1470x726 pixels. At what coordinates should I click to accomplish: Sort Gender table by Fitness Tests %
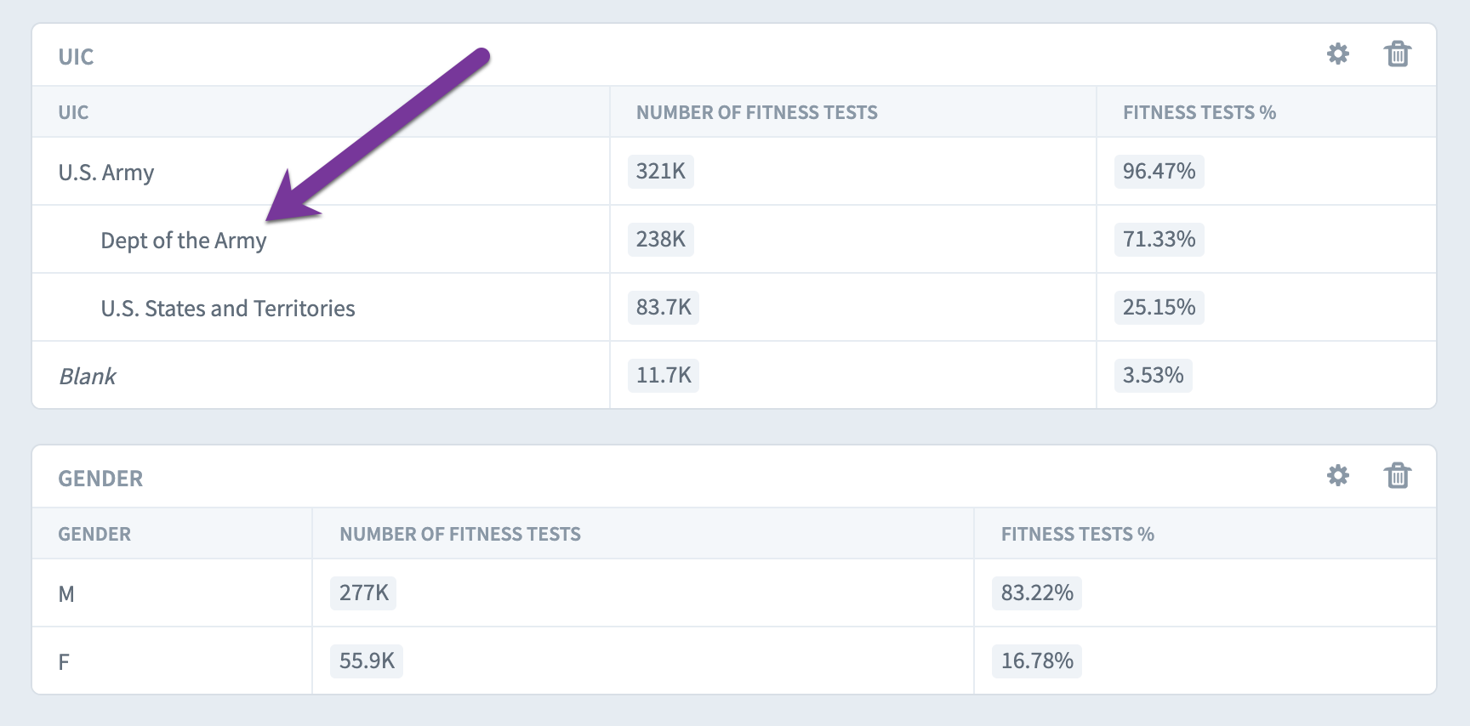pos(1078,534)
